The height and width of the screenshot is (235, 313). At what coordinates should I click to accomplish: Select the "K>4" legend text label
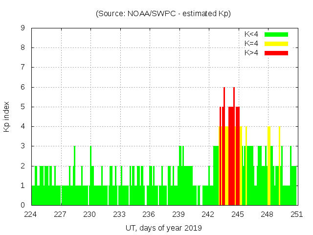point(252,53)
